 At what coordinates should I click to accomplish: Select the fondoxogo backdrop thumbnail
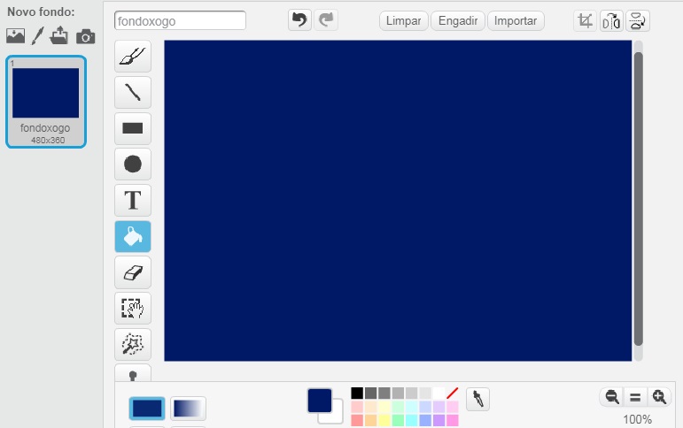click(46, 101)
